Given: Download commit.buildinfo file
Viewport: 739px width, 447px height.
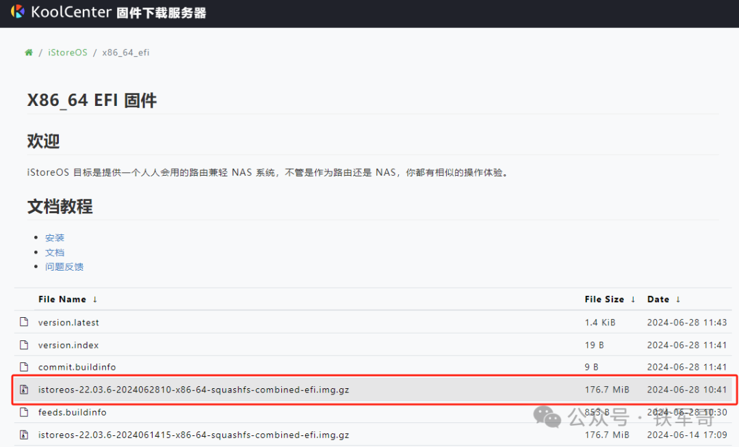Looking at the screenshot, I should [77, 367].
